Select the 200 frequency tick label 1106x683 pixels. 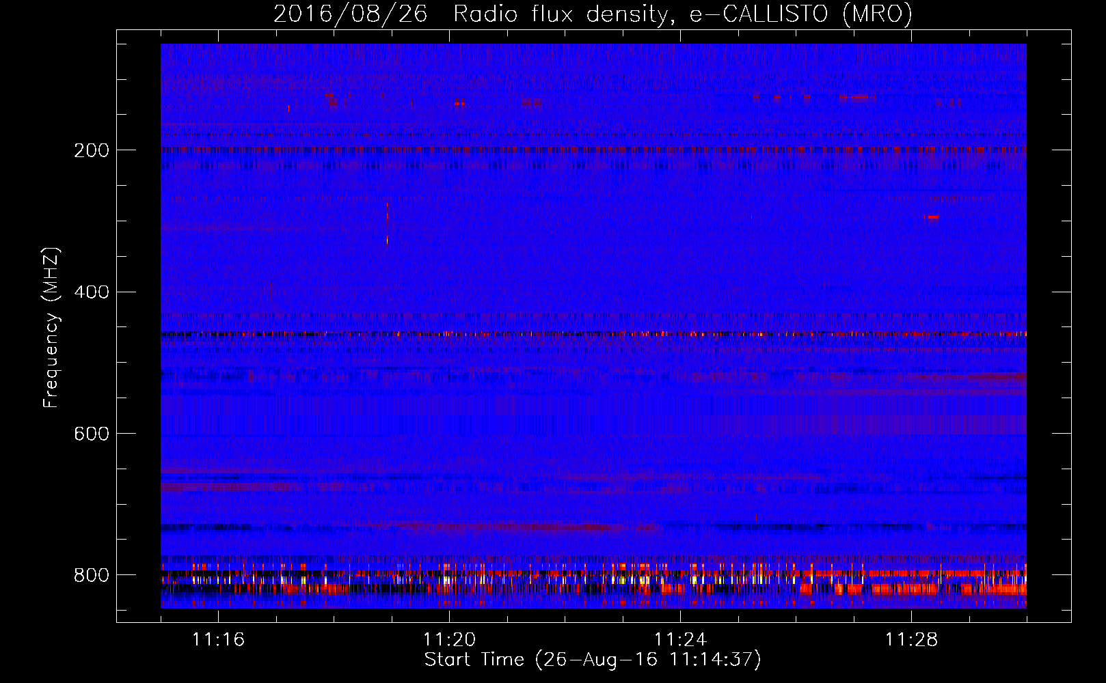(91, 150)
